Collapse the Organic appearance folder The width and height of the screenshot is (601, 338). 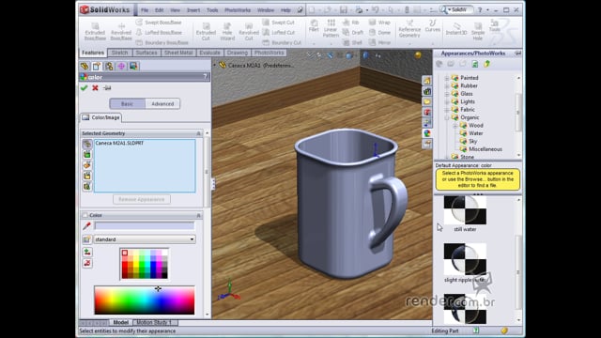tap(447, 117)
